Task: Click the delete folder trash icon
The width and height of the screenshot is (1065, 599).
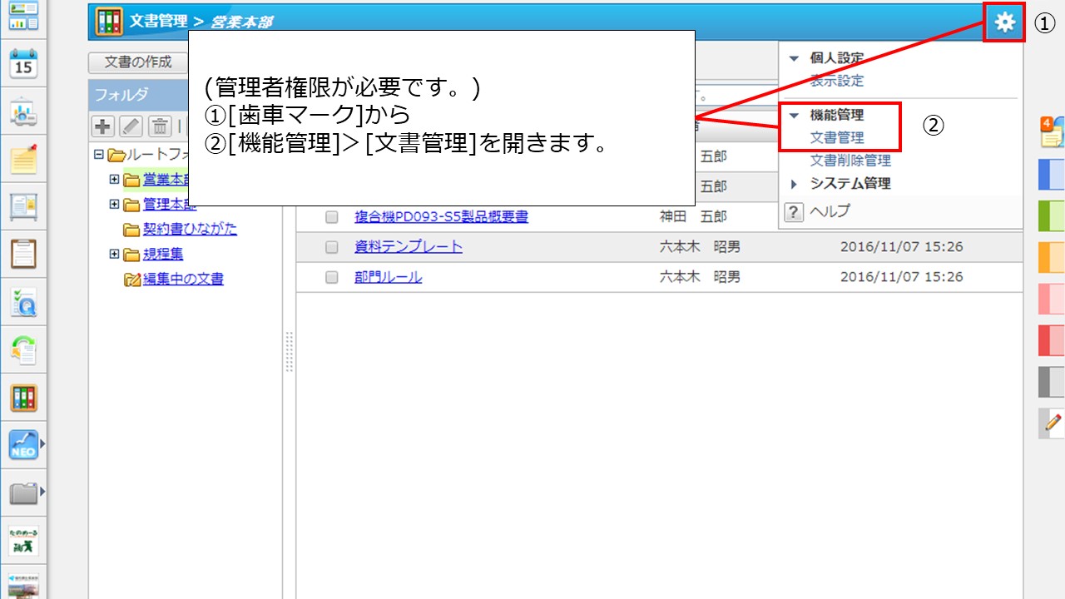Action: coord(159,126)
